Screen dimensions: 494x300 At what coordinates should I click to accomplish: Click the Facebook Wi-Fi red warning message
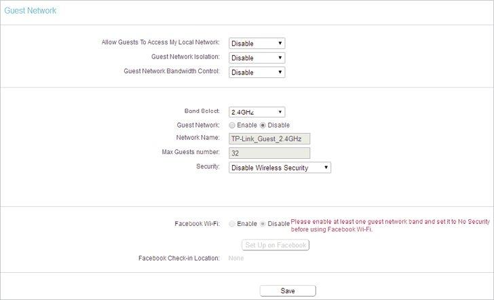[390, 225]
